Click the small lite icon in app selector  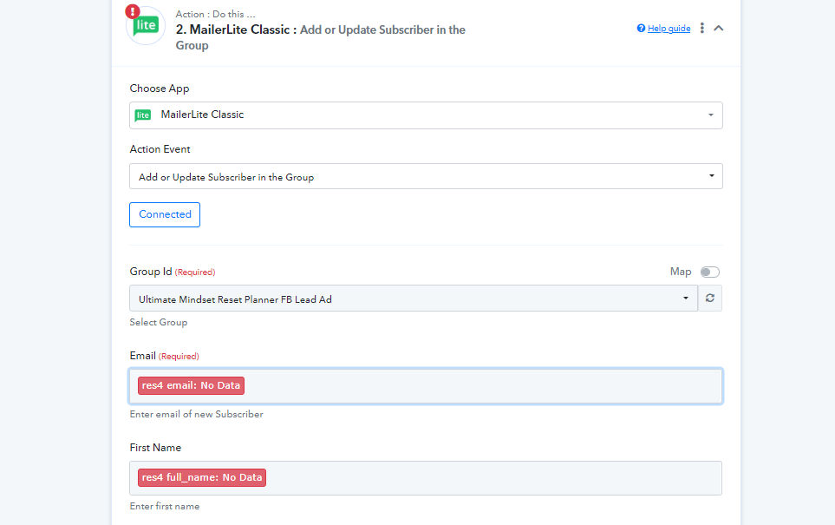(x=143, y=115)
